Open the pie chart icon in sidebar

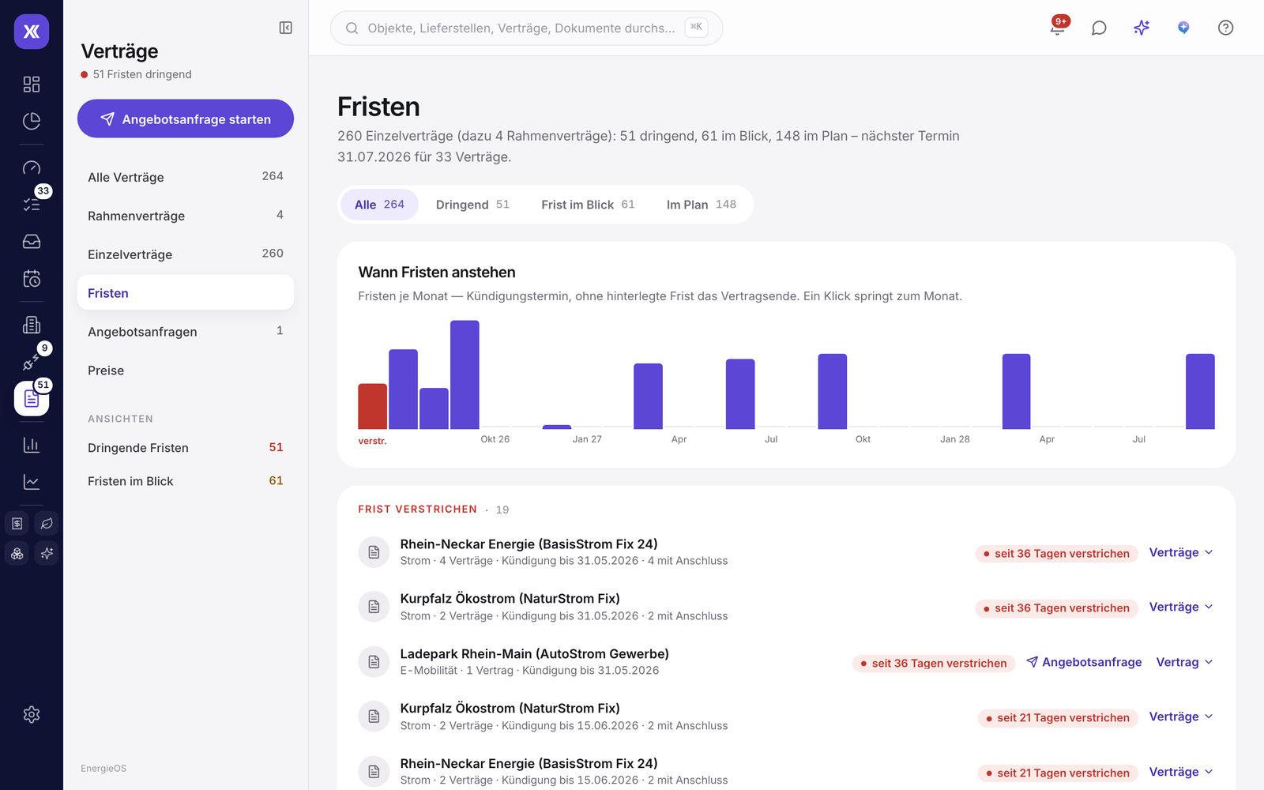[32, 121]
